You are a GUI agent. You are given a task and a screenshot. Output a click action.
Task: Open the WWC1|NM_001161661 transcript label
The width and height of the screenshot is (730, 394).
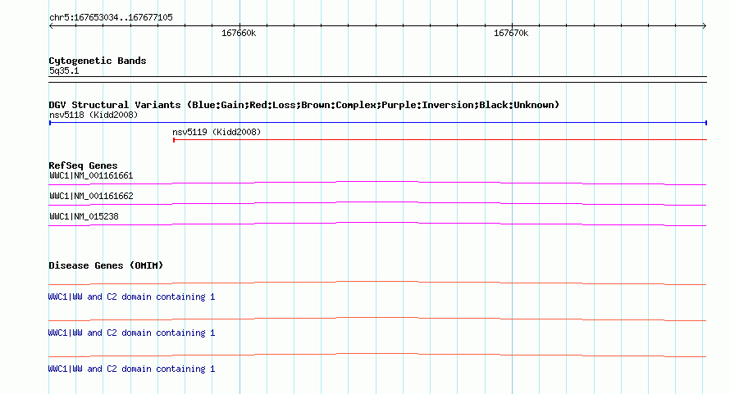tap(91, 176)
